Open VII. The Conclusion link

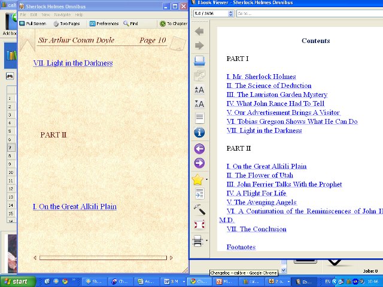tap(256, 229)
